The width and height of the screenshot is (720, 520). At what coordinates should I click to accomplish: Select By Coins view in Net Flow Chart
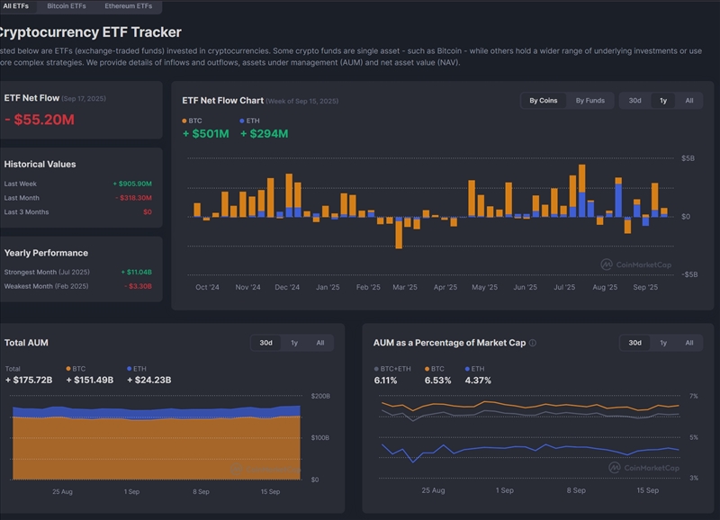pos(543,101)
